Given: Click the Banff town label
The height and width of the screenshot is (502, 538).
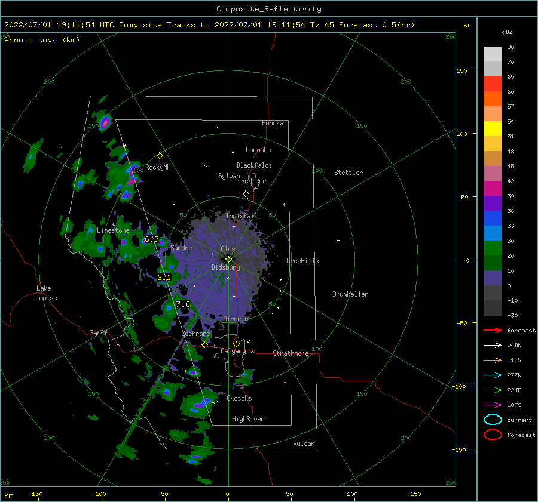Looking at the screenshot, I should [99, 332].
